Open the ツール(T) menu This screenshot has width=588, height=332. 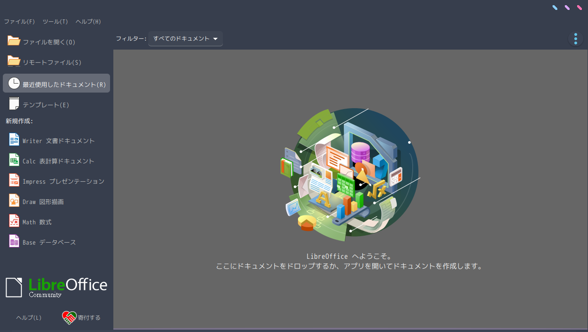[55, 21]
